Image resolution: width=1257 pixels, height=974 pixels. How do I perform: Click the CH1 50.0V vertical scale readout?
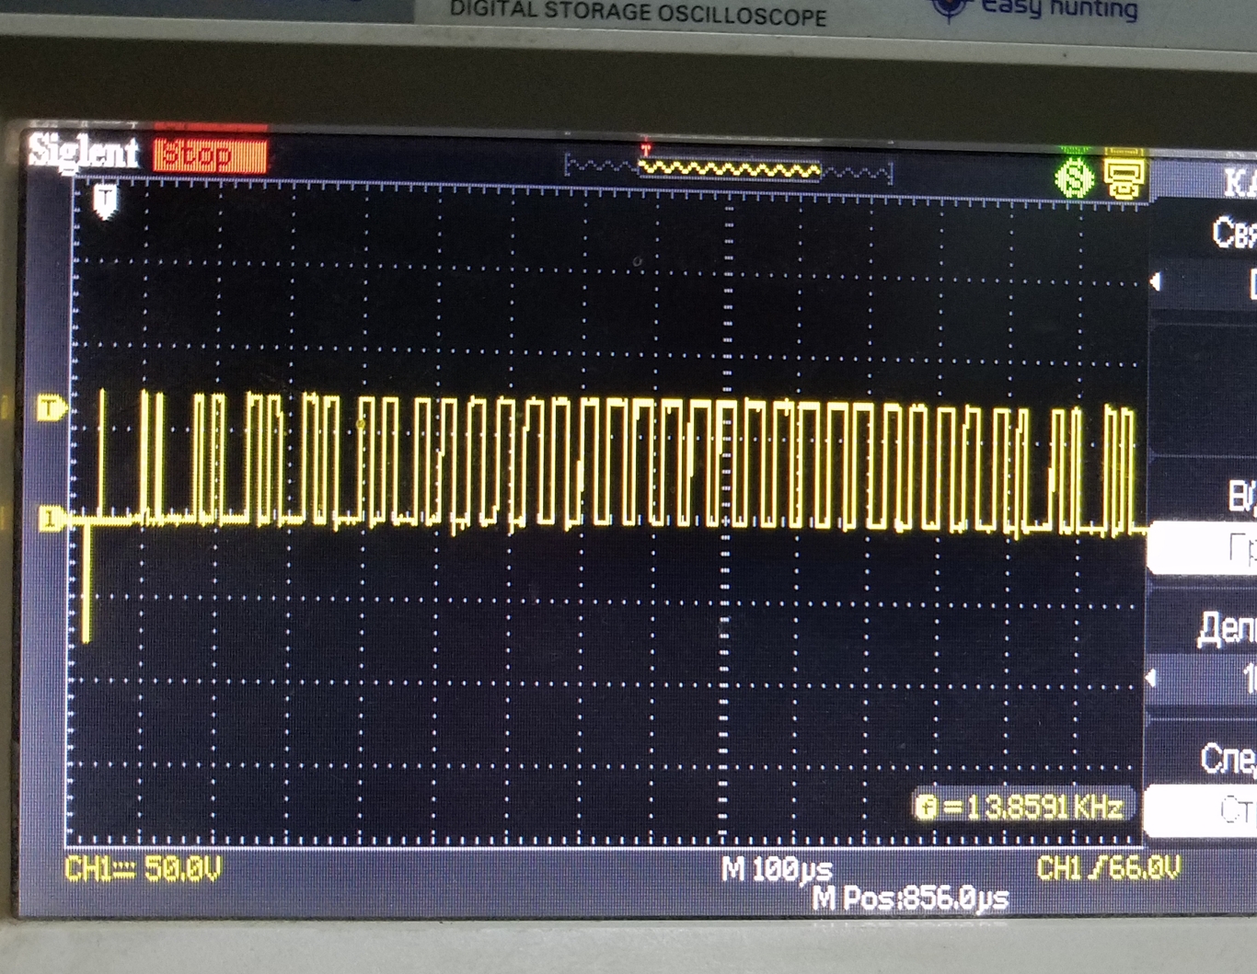click(x=144, y=868)
